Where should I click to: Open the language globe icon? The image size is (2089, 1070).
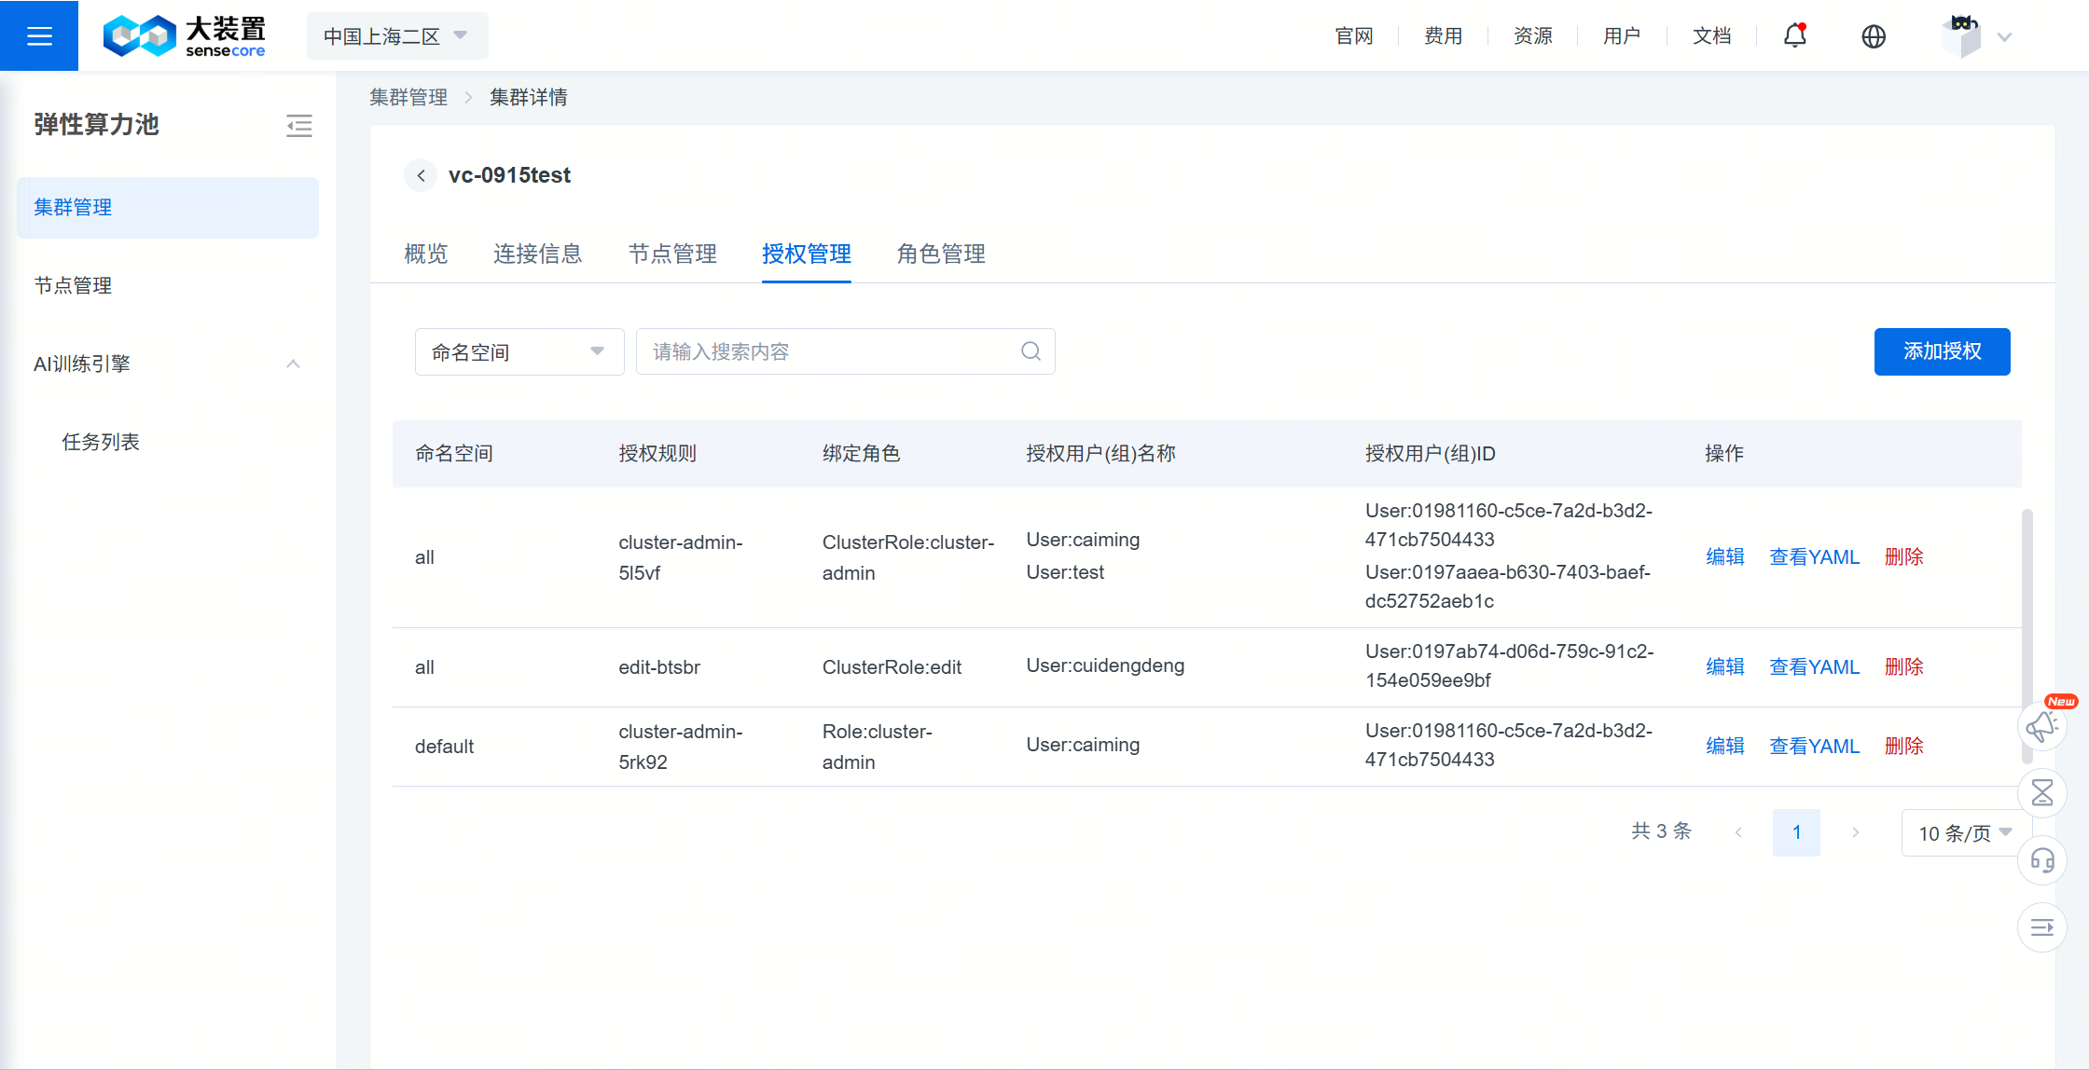[1873, 35]
